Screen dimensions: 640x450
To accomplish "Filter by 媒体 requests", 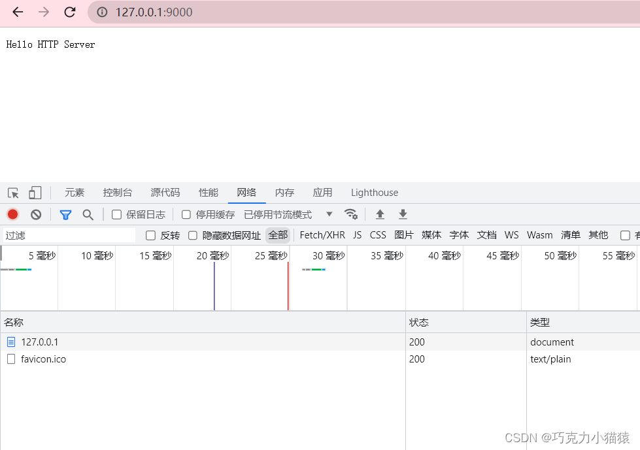I will [431, 235].
